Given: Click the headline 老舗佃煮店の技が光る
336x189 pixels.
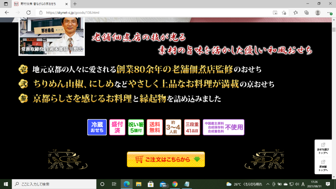Looking at the screenshot, I should tap(139, 37).
